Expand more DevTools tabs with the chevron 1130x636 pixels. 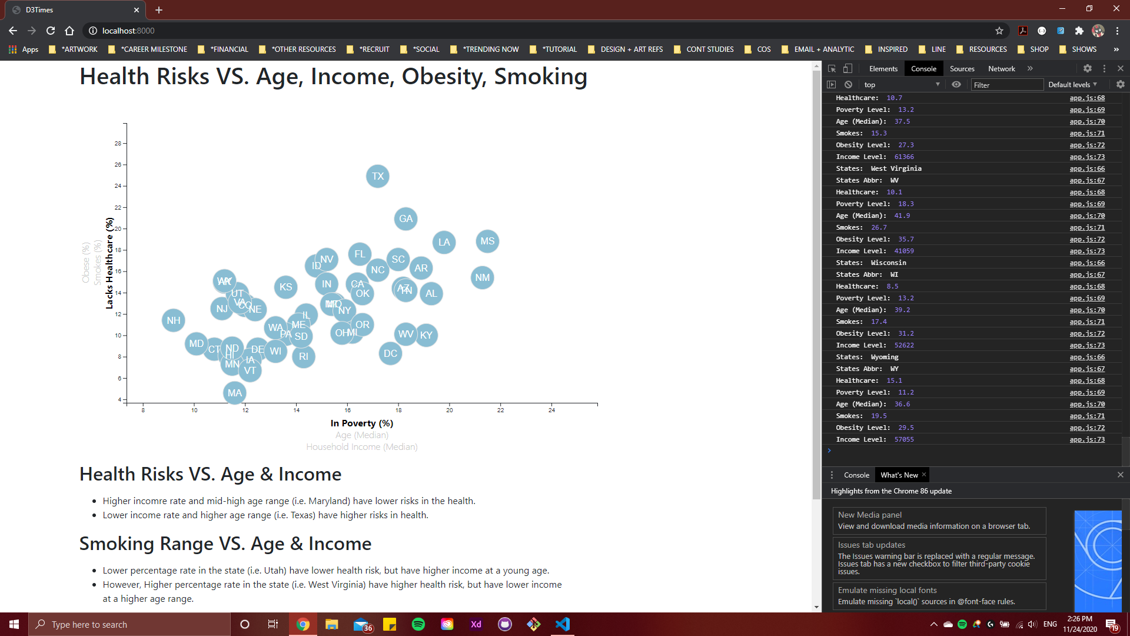pyautogui.click(x=1030, y=68)
